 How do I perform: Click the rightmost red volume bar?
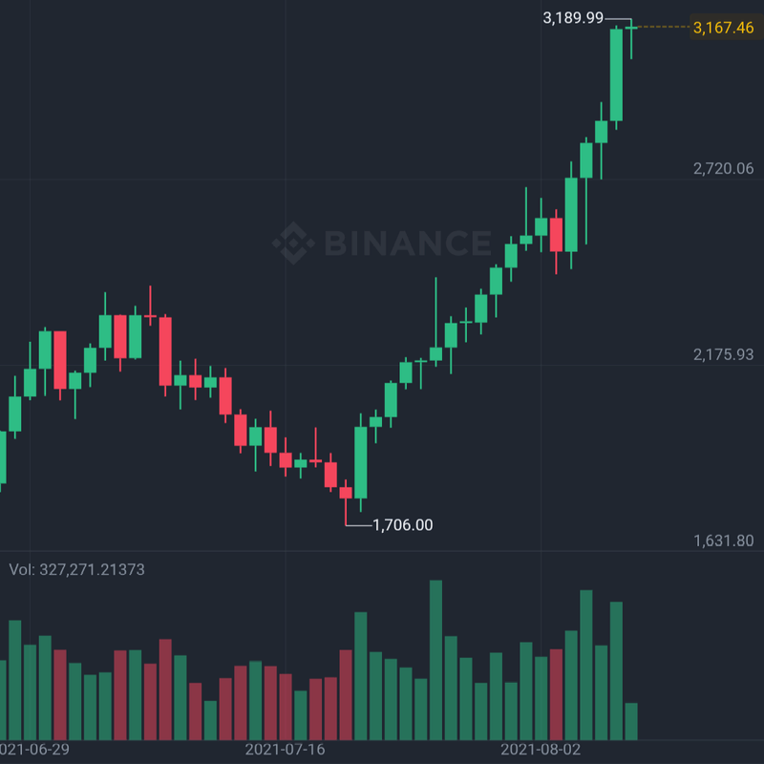click(x=556, y=693)
